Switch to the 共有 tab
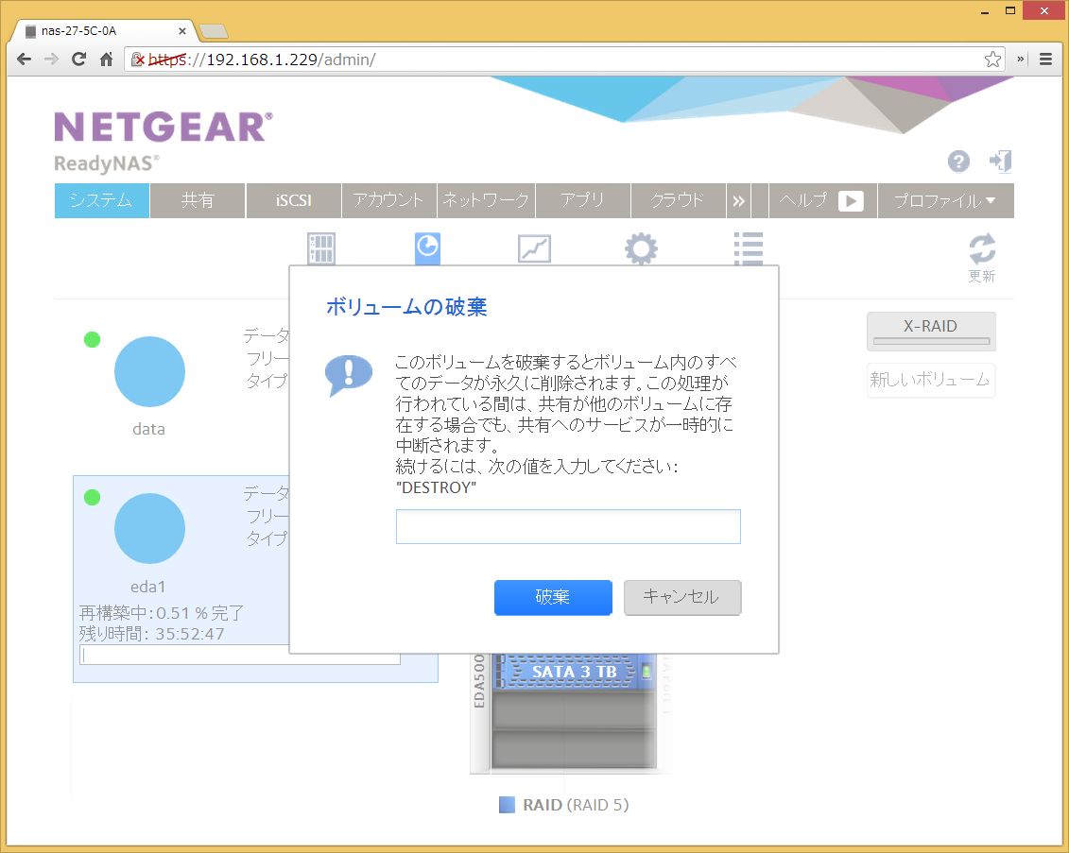This screenshot has width=1069, height=853. click(198, 200)
